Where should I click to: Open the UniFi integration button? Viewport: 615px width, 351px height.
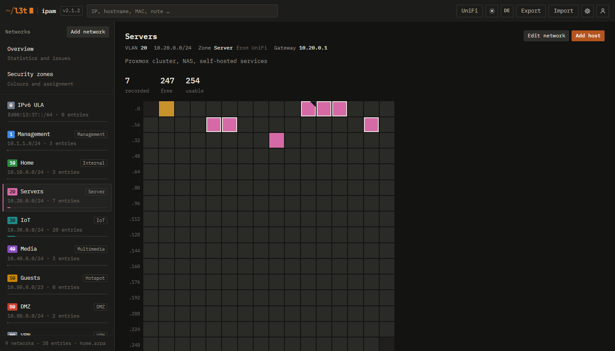point(470,11)
